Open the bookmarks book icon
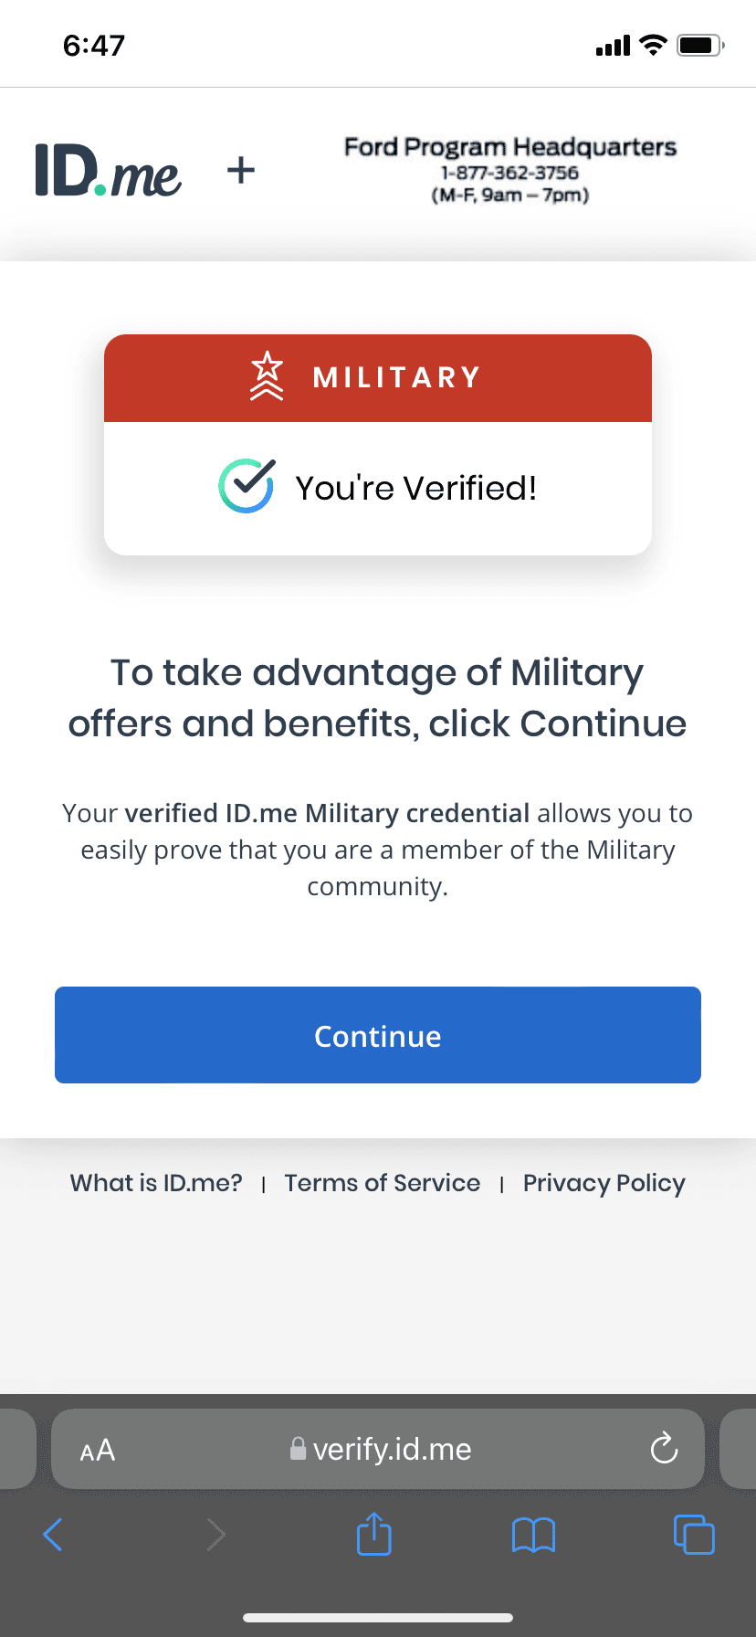756x1637 pixels. 534,1535
